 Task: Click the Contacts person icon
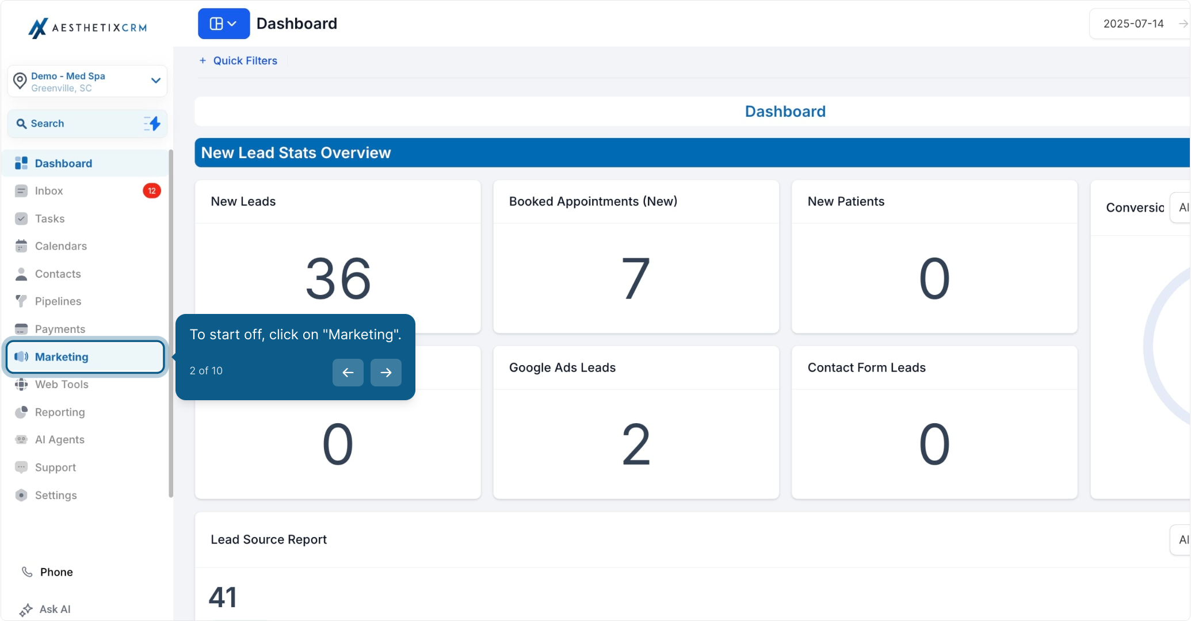tap(21, 274)
